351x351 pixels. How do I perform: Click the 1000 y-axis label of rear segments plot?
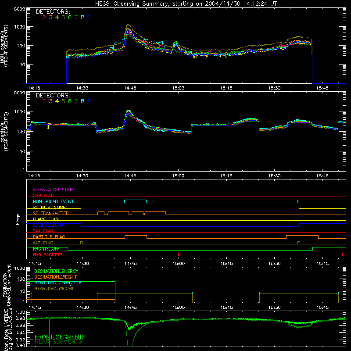tap(20, 111)
